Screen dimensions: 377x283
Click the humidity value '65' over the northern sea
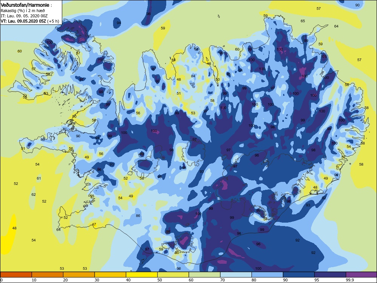pyautogui.click(x=303, y=21)
